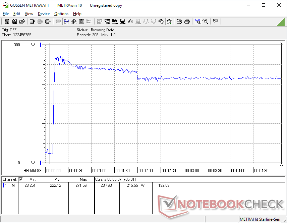Click the Records: 308 status text
Screen dimensions: 287x223
point(88,35)
